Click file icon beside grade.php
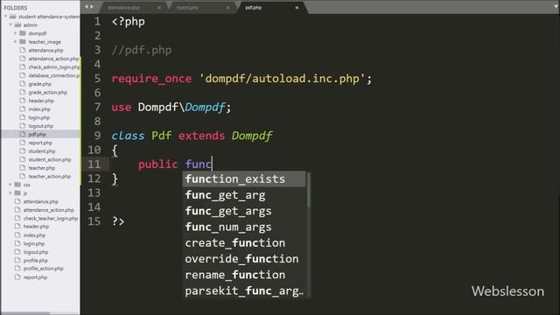 pos(23,84)
